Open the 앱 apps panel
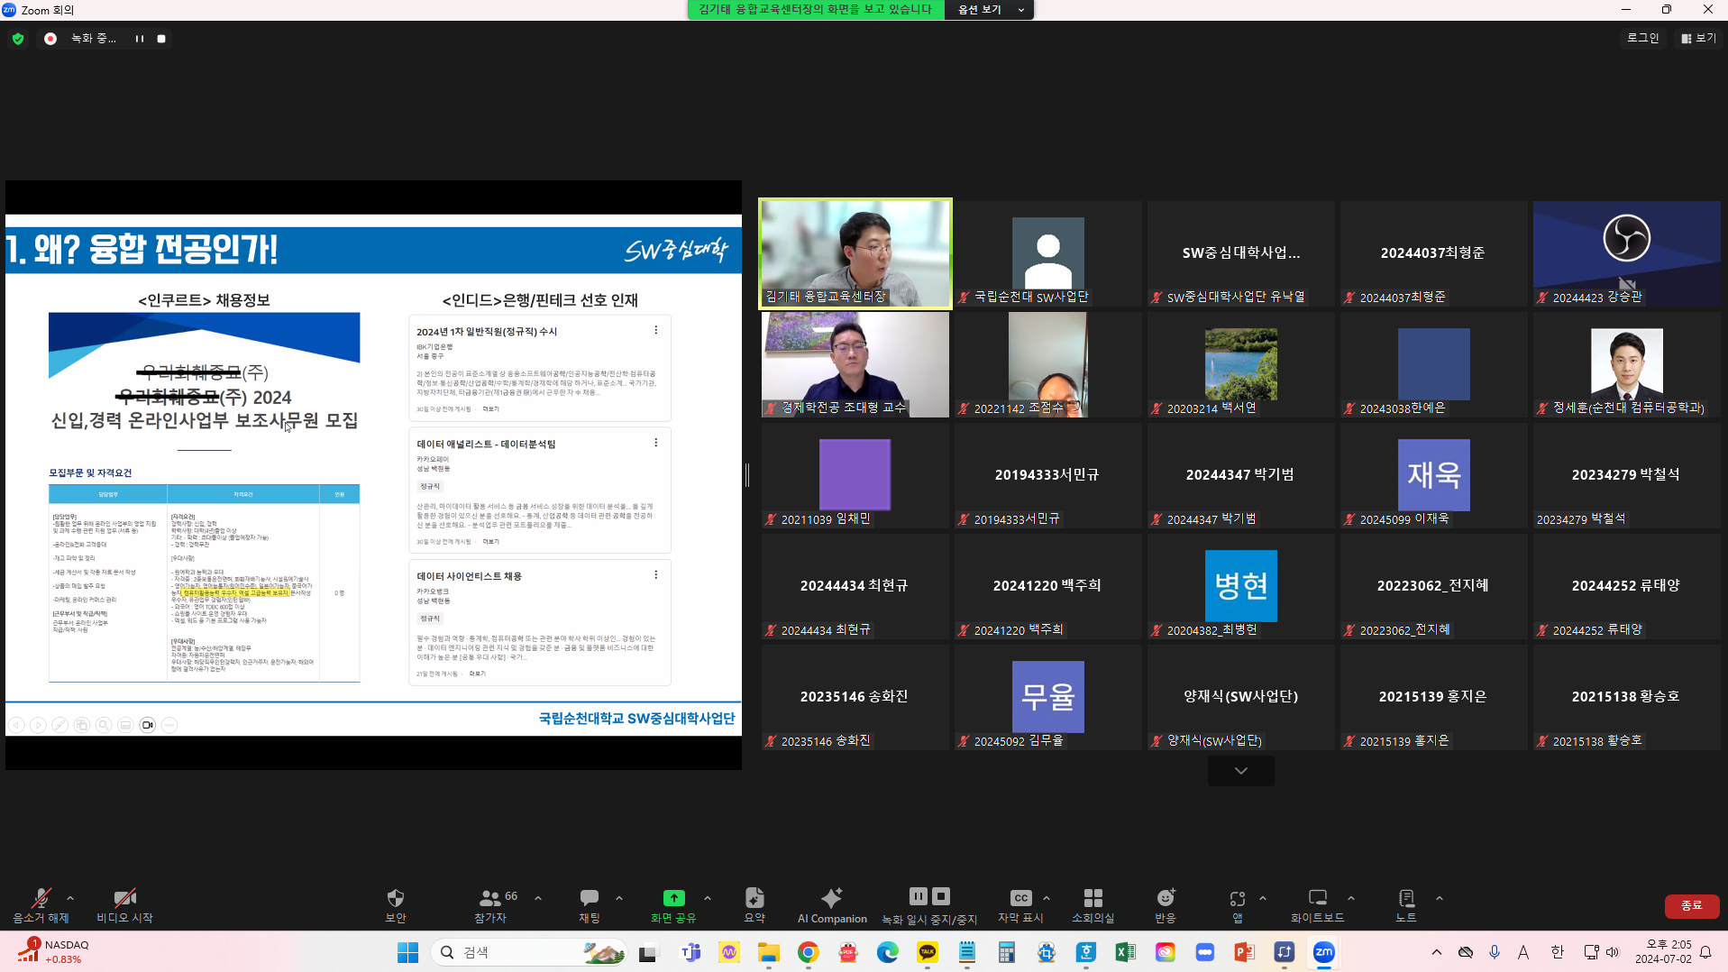The image size is (1728, 972). point(1238,905)
